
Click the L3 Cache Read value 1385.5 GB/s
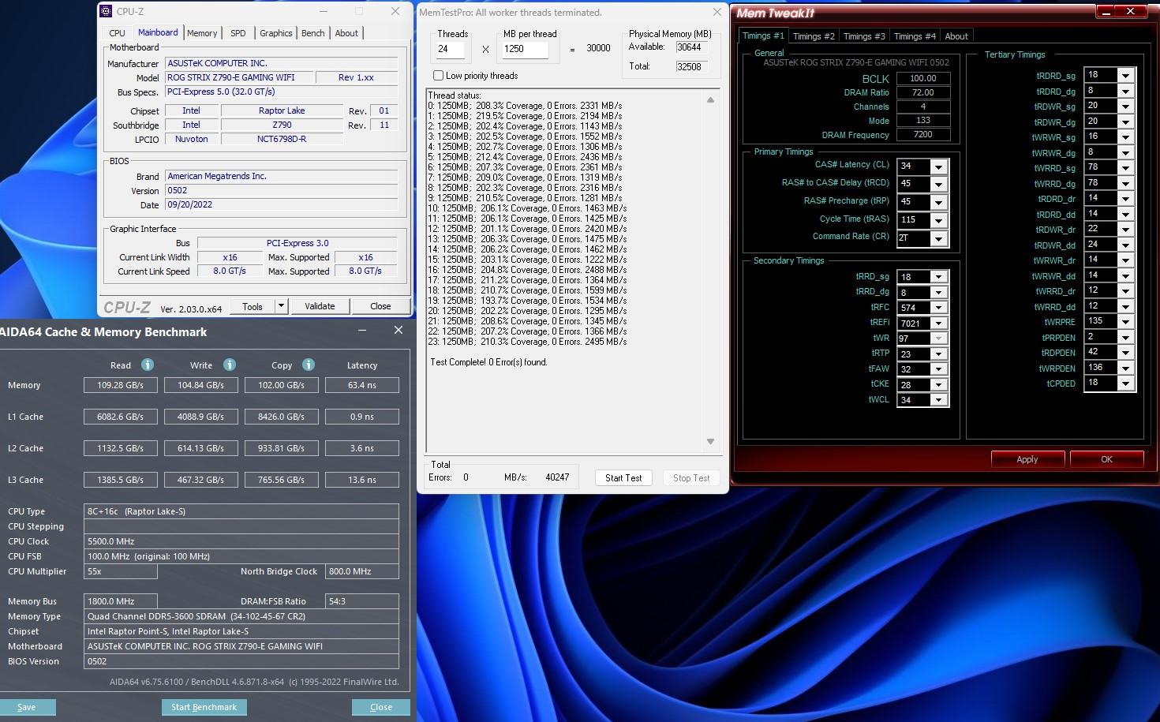point(121,480)
